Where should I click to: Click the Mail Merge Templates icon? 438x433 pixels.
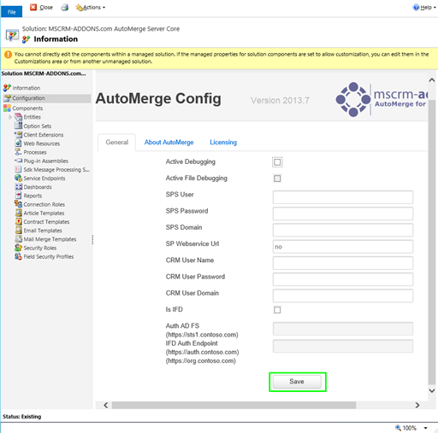click(18, 239)
